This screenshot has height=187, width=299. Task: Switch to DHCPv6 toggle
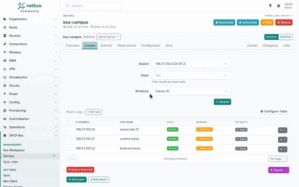tap(285, 37)
